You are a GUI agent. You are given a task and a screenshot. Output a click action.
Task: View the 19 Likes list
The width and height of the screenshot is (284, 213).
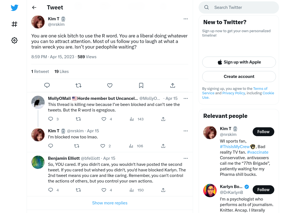coord(62,72)
